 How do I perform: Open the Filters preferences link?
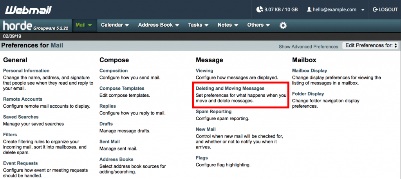(x=10, y=135)
